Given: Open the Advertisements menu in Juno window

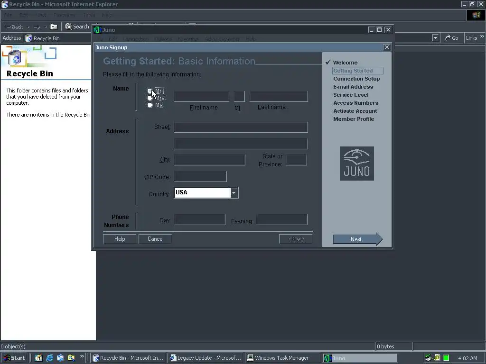Looking at the screenshot, I should (x=222, y=39).
